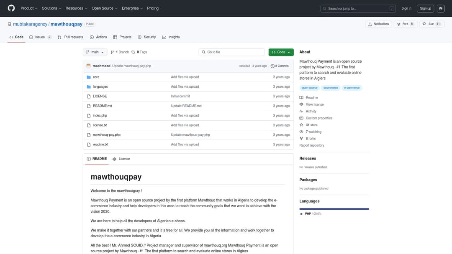Click the PHP language bar
The height and width of the screenshot is (254, 452).
click(x=334, y=209)
